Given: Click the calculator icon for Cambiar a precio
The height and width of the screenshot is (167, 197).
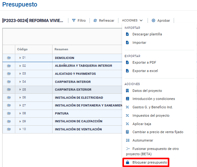Looking at the screenshot, I should tap(127, 132).
